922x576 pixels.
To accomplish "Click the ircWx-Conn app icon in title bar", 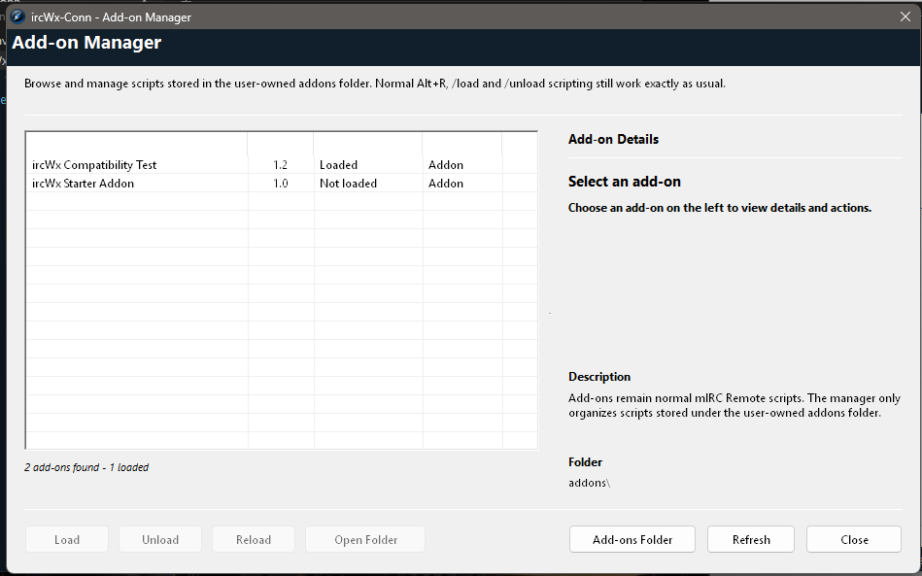I will pyautogui.click(x=17, y=17).
